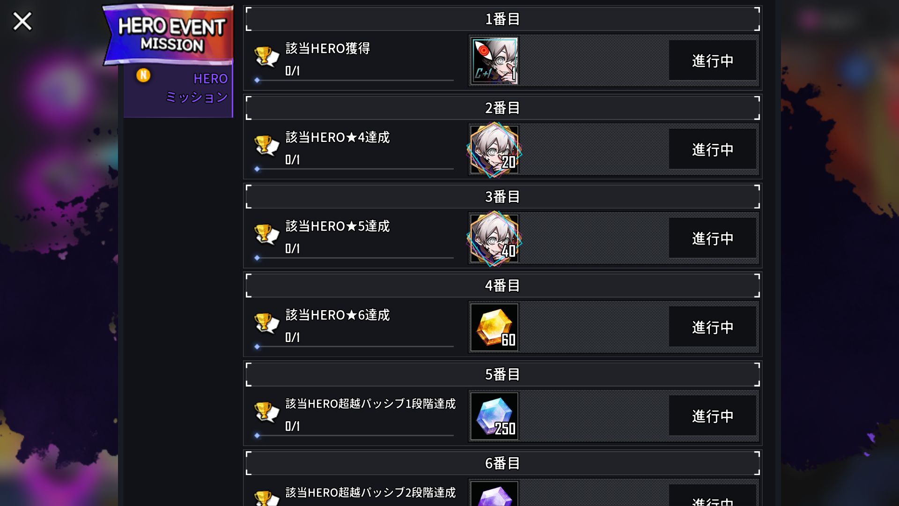Tap the hero C+ reward icon

(494, 61)
